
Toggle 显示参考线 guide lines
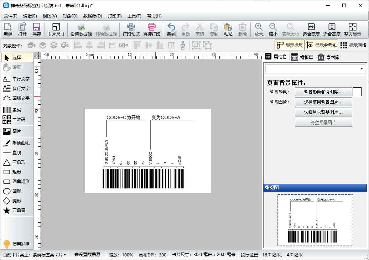point(321,45)
